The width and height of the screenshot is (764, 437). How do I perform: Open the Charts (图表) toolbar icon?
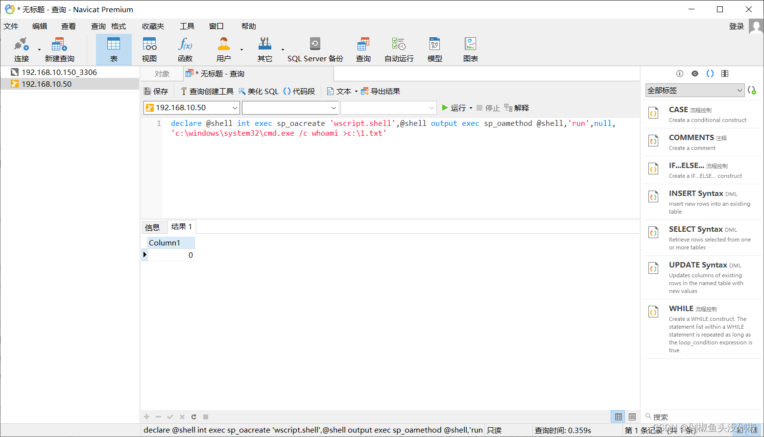pos(471,49)
